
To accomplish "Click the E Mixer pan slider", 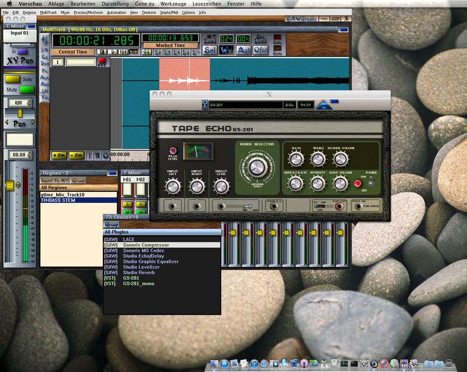I will [x=20, y=114].
